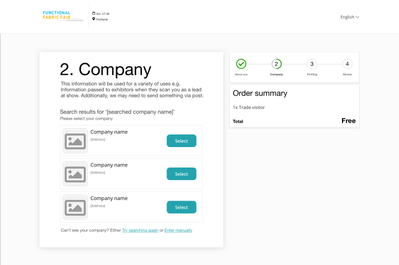The width and height of the screenshot is (399, 265).
Task: Click the chevron next to English
Action: tap(357, 17)
